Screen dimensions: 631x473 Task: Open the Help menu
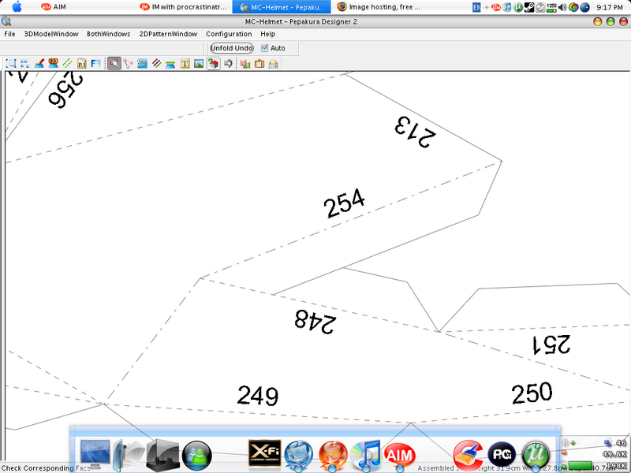(267, 34)
